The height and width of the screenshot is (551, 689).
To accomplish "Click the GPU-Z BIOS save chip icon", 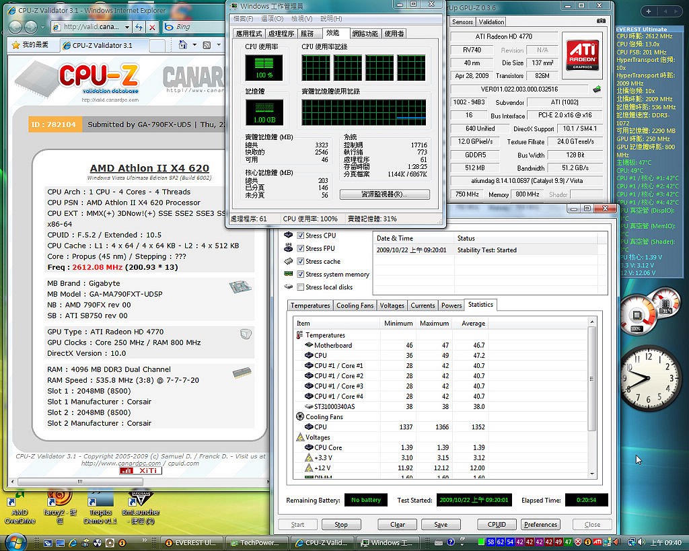I will 597,89.
